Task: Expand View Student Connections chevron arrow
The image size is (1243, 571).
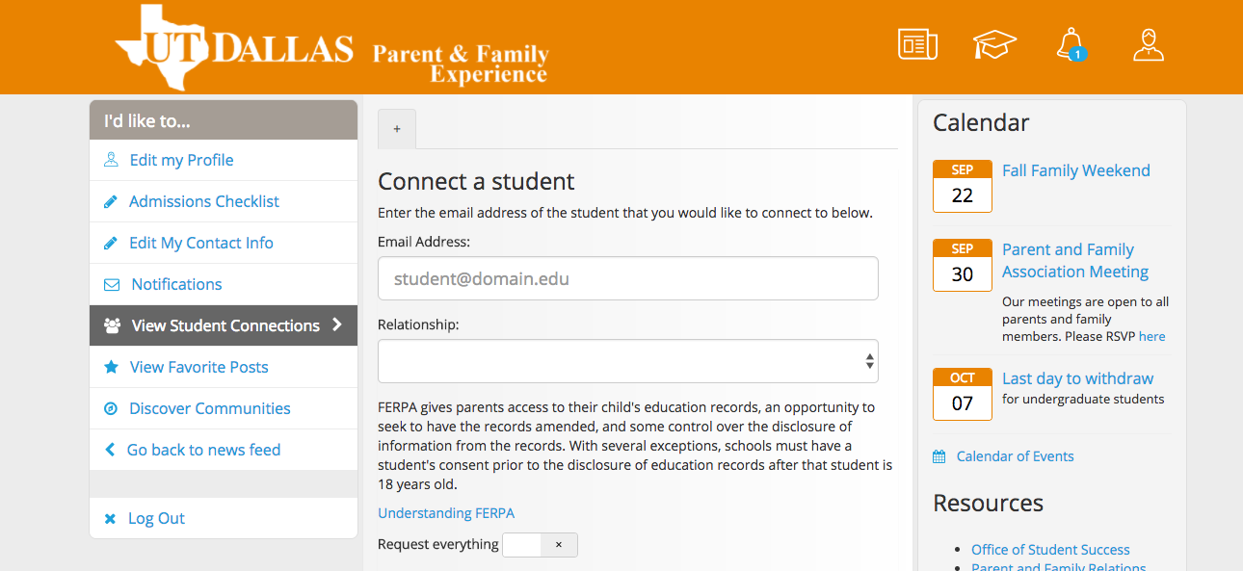Action: tap(337, 324)
